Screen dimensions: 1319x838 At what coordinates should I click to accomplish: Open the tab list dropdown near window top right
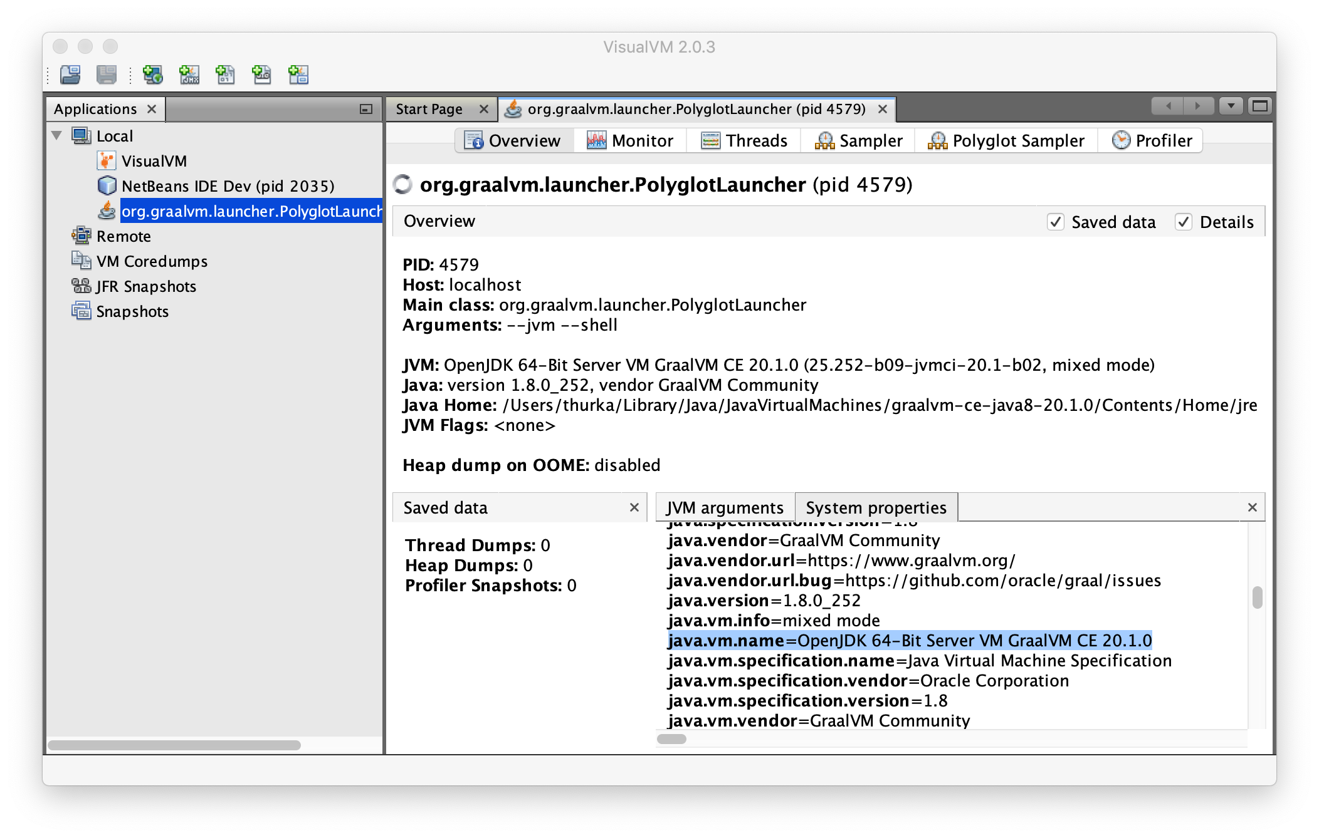click(x=1231, y=106)
